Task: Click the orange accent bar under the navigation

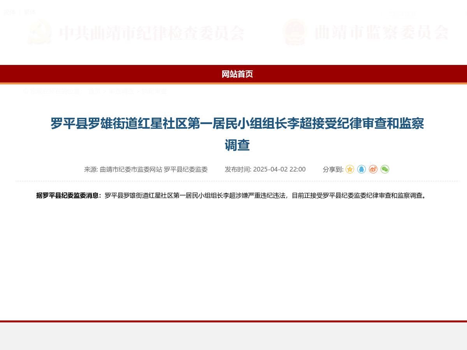Action: [x=233, y=82]
